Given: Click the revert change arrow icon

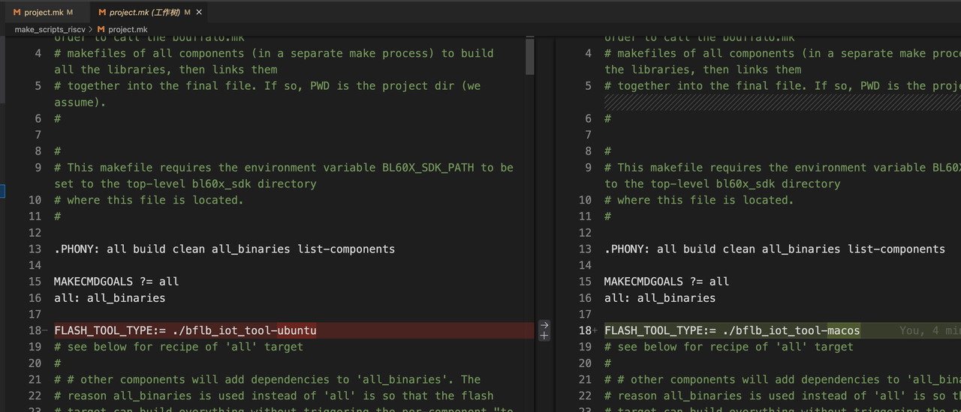Looking at the screenshot, I should click(544, 325).
